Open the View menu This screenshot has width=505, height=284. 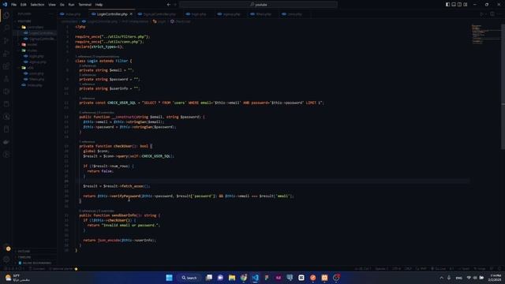coord(52,5)
